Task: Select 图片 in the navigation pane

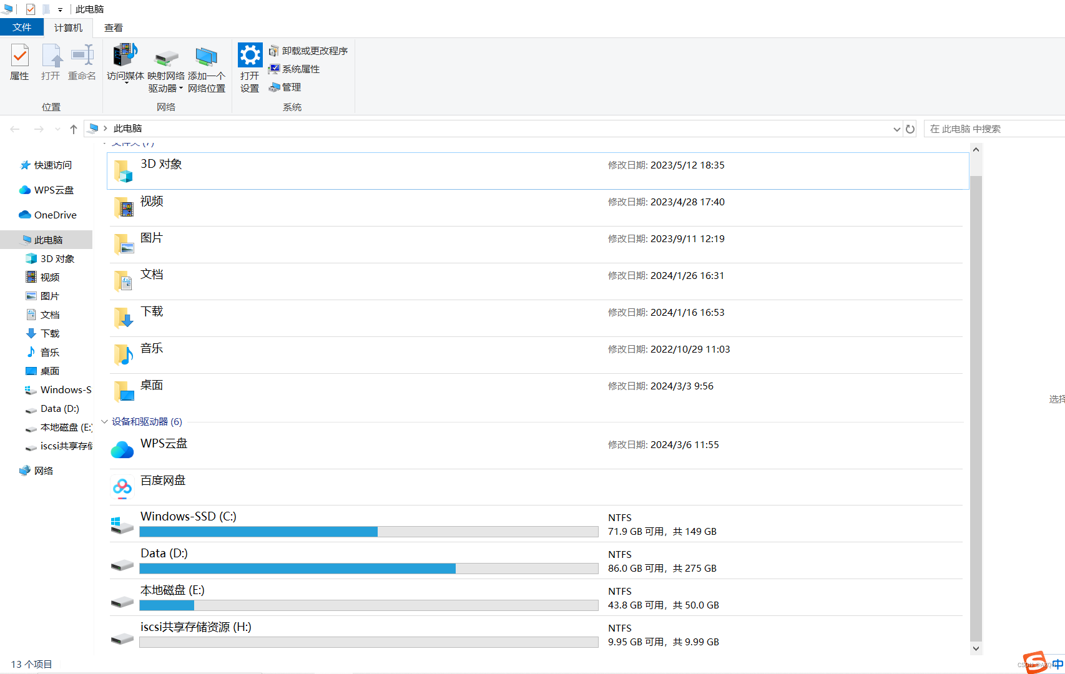Action: (x=42, y=296)
